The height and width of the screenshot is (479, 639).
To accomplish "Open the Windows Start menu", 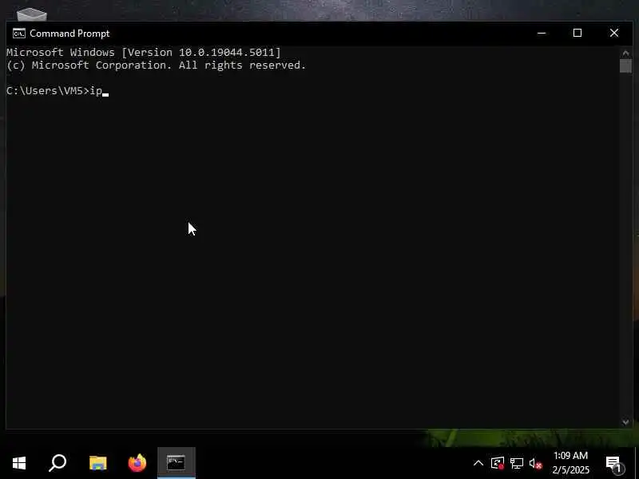I will (x=18, y=463).
